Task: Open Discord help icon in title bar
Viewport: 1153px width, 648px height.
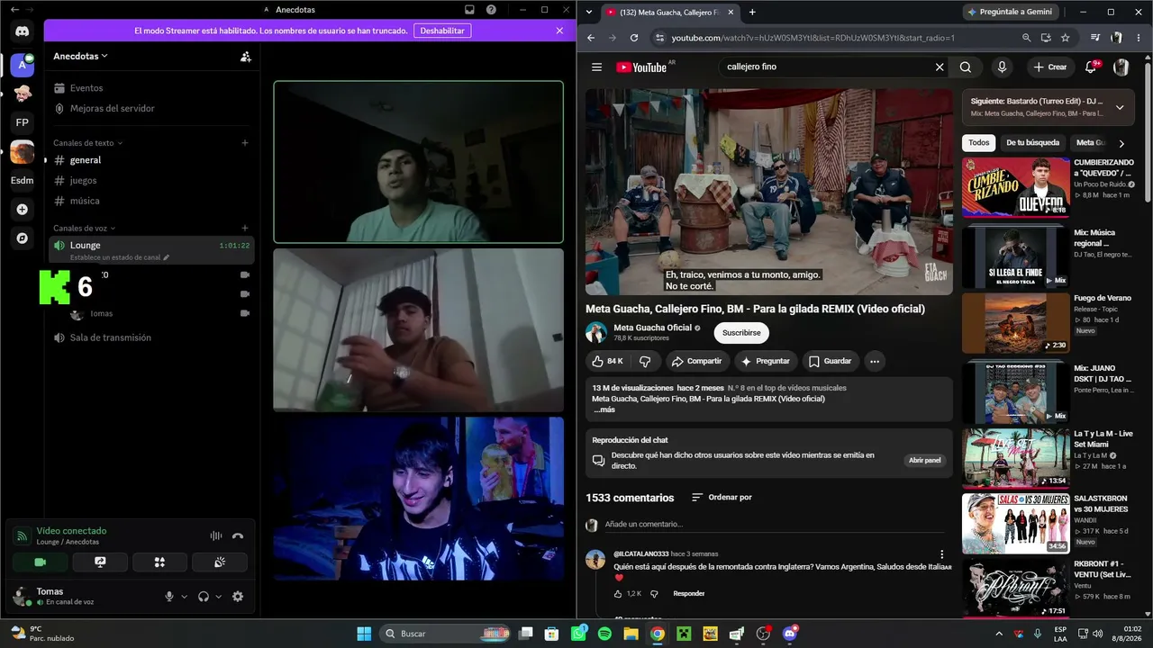Action: point(491,10)
